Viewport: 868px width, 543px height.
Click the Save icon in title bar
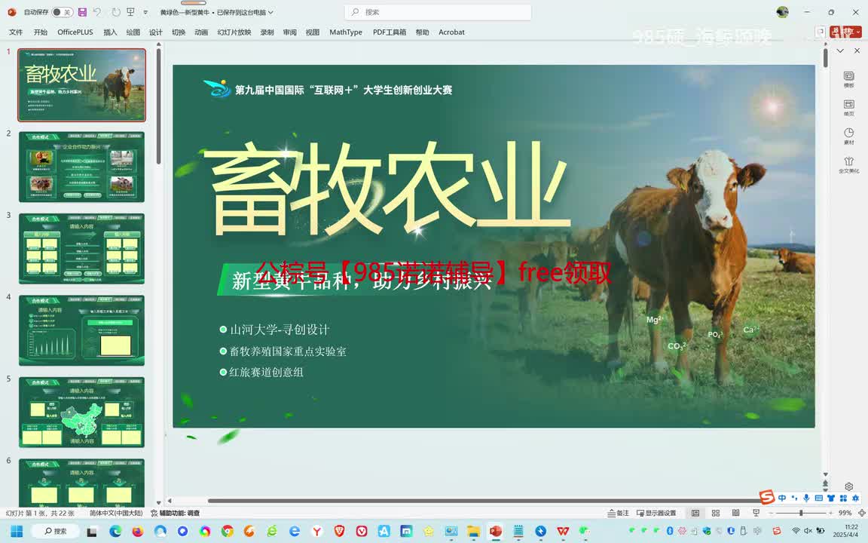point(82,11)
